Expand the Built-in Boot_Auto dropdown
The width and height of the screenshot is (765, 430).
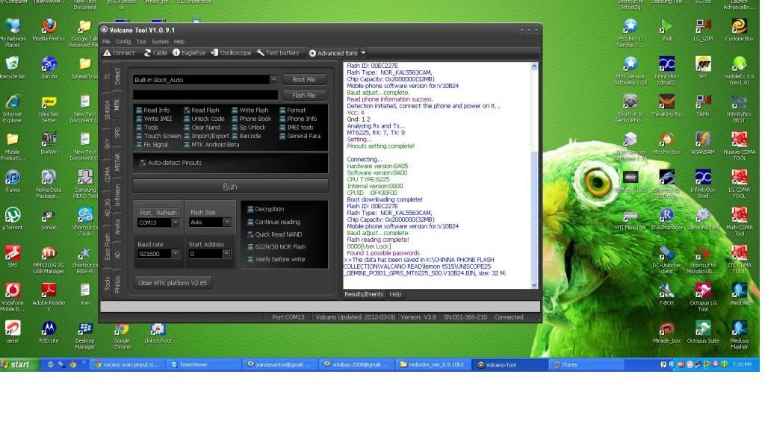click(x=273, y=79)
